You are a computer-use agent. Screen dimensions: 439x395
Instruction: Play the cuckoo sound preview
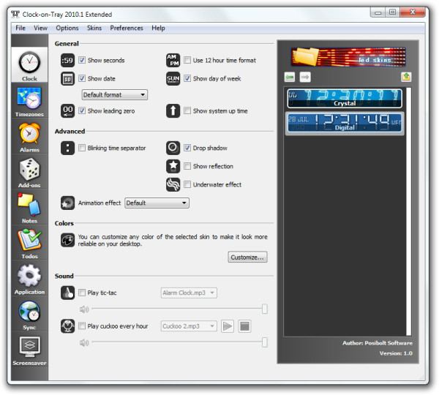228,326
